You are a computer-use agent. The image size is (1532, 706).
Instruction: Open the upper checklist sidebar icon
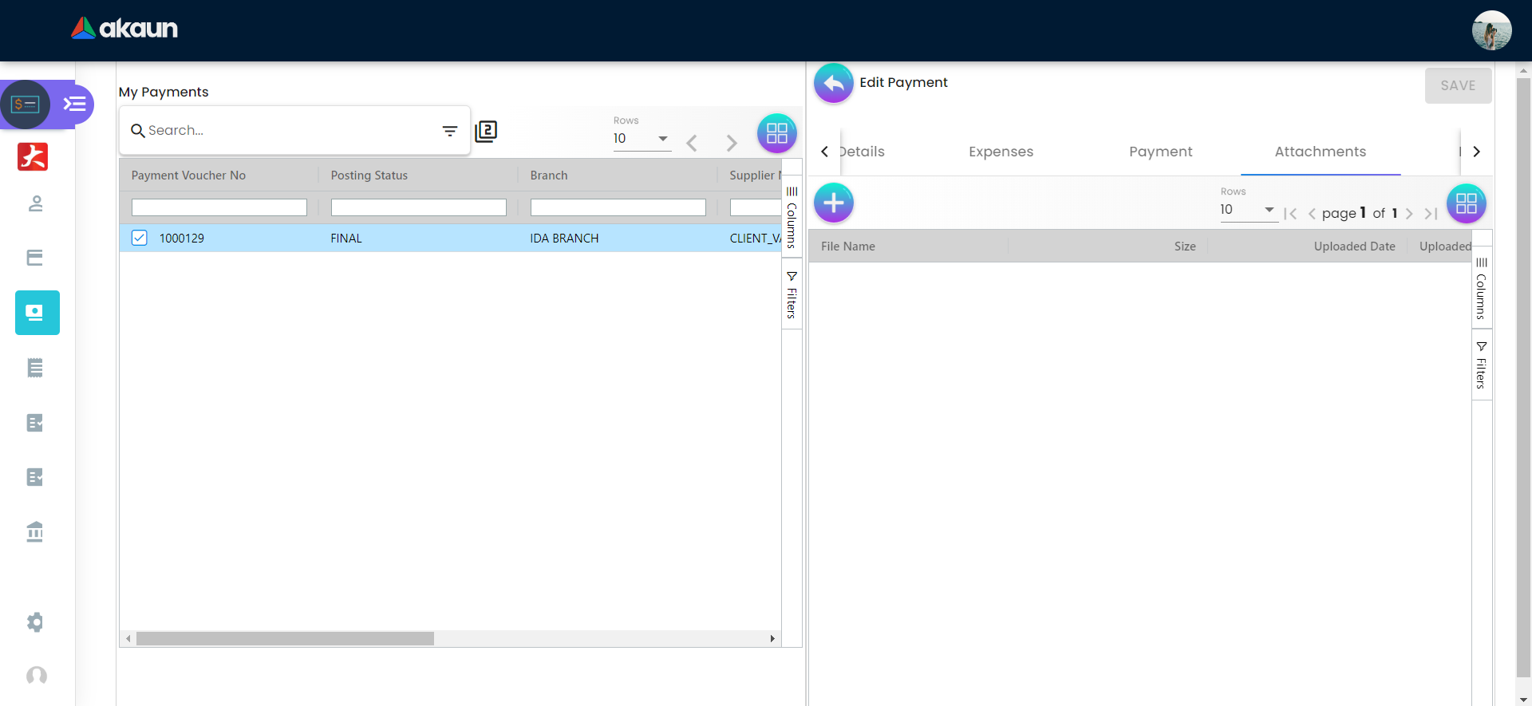point(35,423)
